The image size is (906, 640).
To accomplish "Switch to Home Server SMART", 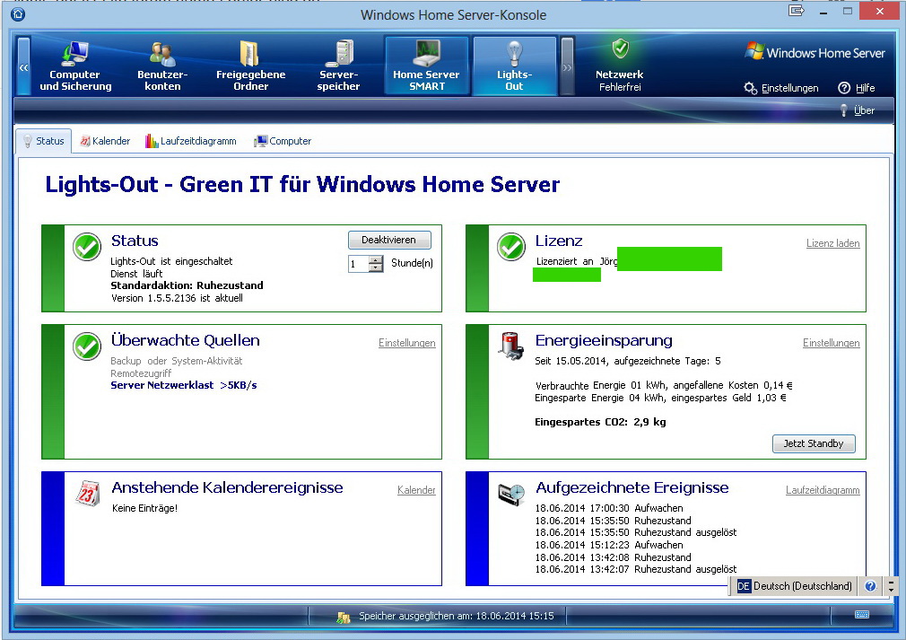I will click(x=426, y=66).
